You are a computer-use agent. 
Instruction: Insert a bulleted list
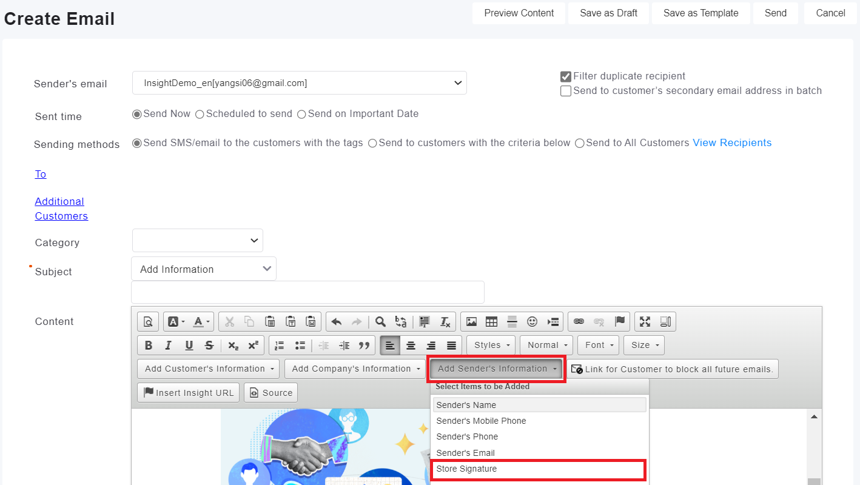coord(300,345)
